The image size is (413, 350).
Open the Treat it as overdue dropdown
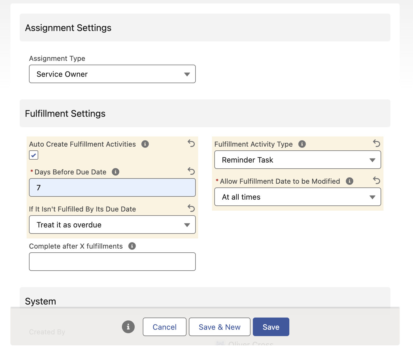tap(112, 225)
